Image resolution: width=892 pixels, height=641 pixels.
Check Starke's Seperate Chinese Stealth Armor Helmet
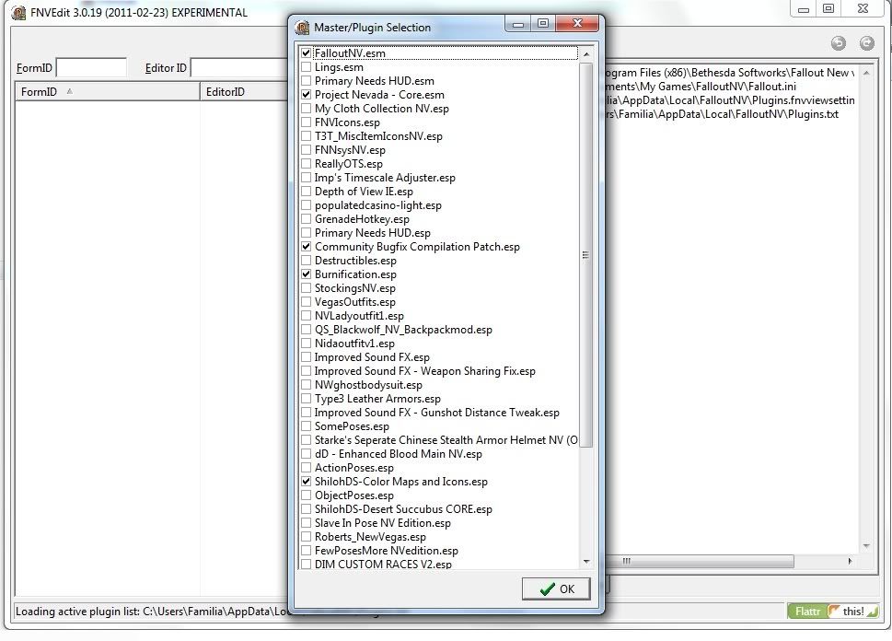click(x=306, y=440)
